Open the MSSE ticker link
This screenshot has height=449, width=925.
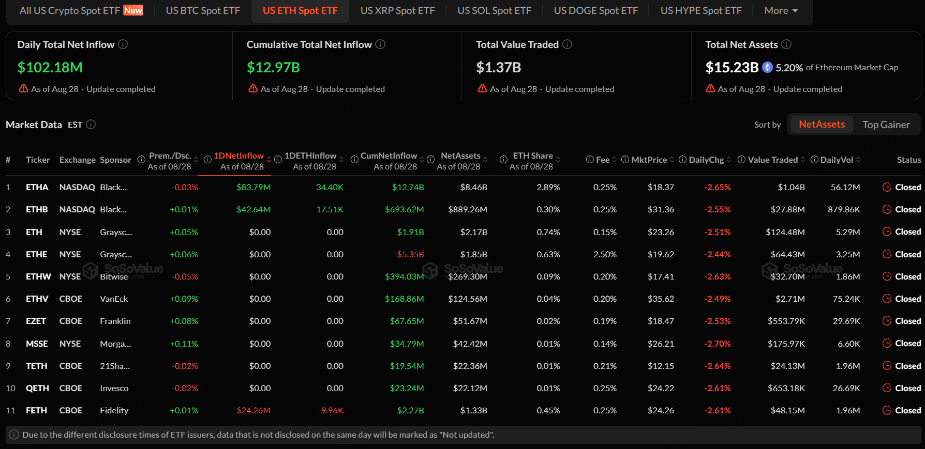coord(37,344)
